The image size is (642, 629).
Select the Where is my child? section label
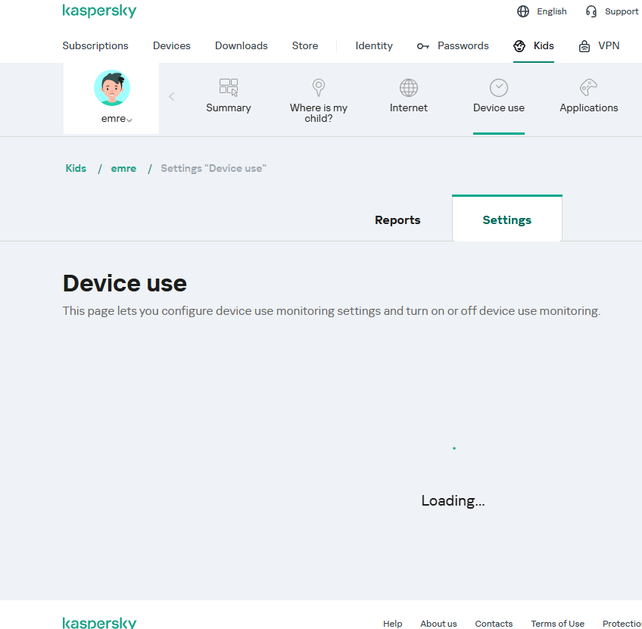[x=319, y=113]
